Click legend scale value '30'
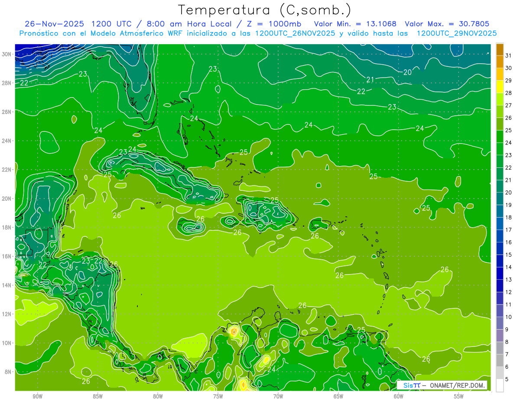Image resolution: width=520 pixels, height=402 pixels. tap(509, 68)
